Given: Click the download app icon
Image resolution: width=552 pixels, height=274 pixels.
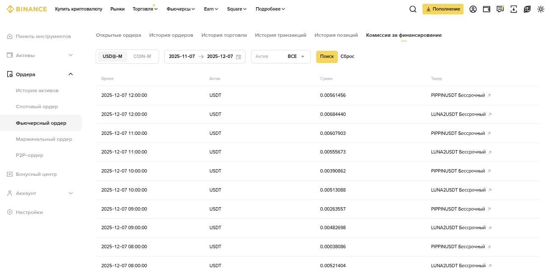Looking at the screenshot, I should (x=514, y=9).
